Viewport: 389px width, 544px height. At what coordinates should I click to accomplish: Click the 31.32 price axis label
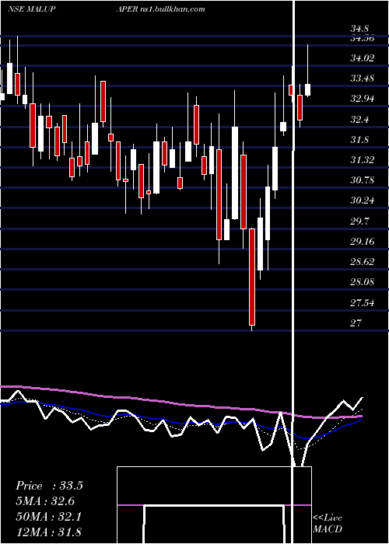(363, 160)
